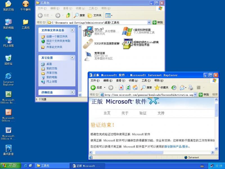Select the 工具包 folder on desktop

tap(26, 24)
